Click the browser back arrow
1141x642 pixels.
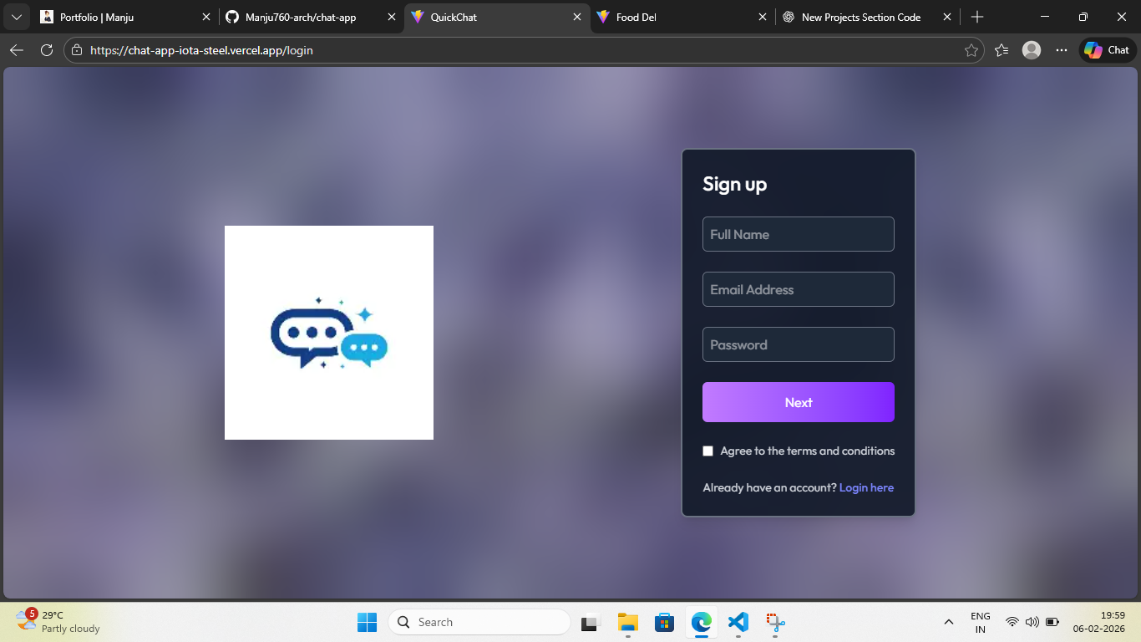17,50
